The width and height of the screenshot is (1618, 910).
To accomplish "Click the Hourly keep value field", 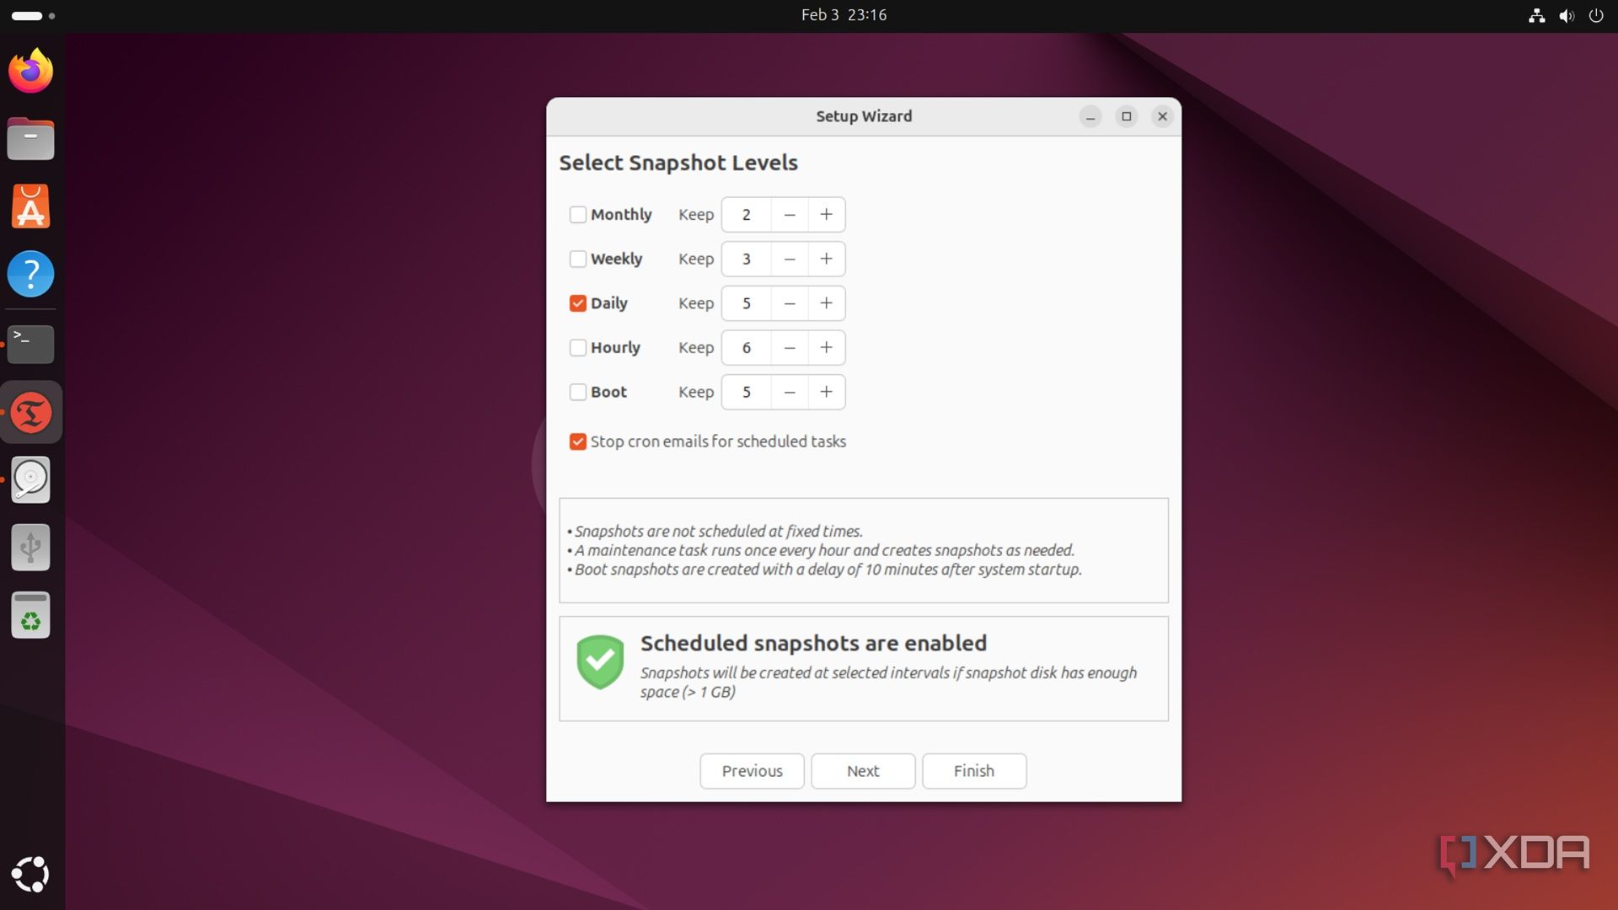I will coord(747,347).
